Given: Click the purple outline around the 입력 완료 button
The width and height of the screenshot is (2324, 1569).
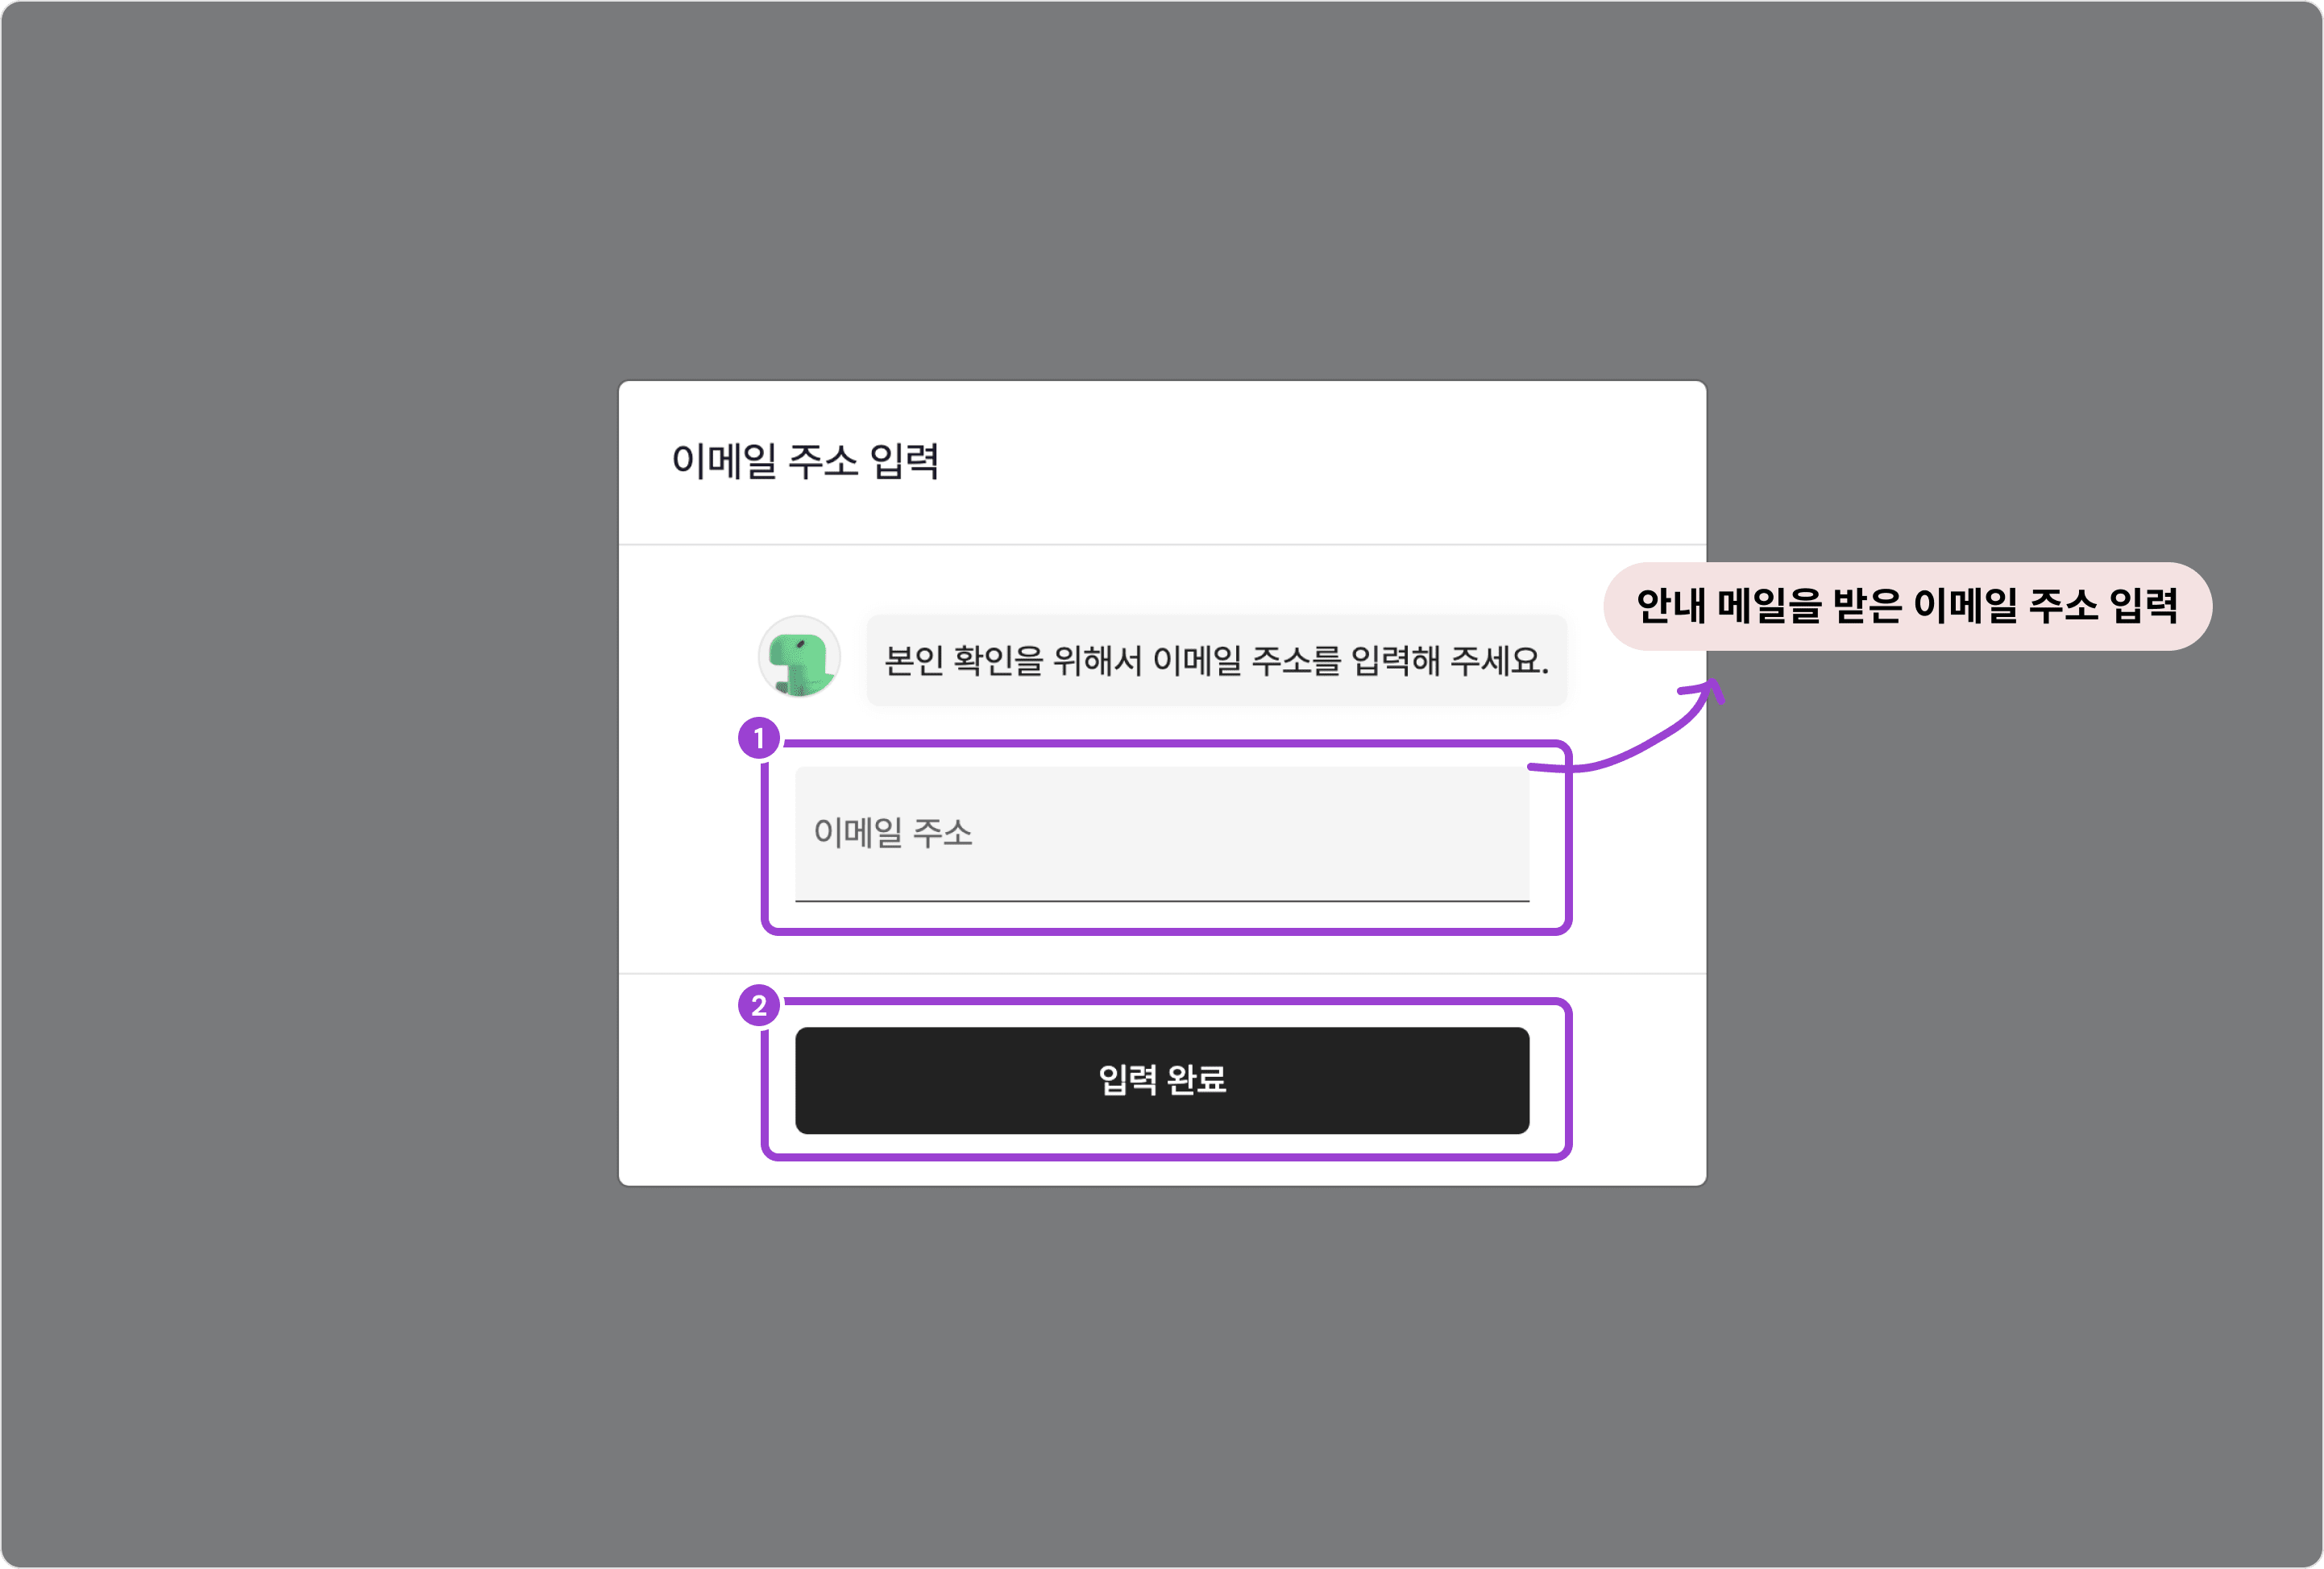Looking at the screenshot, I should (1166, 1157).
